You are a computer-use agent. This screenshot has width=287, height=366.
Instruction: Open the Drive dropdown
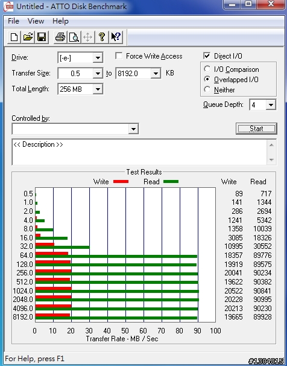pyautogui.click(x=98, y=57)
